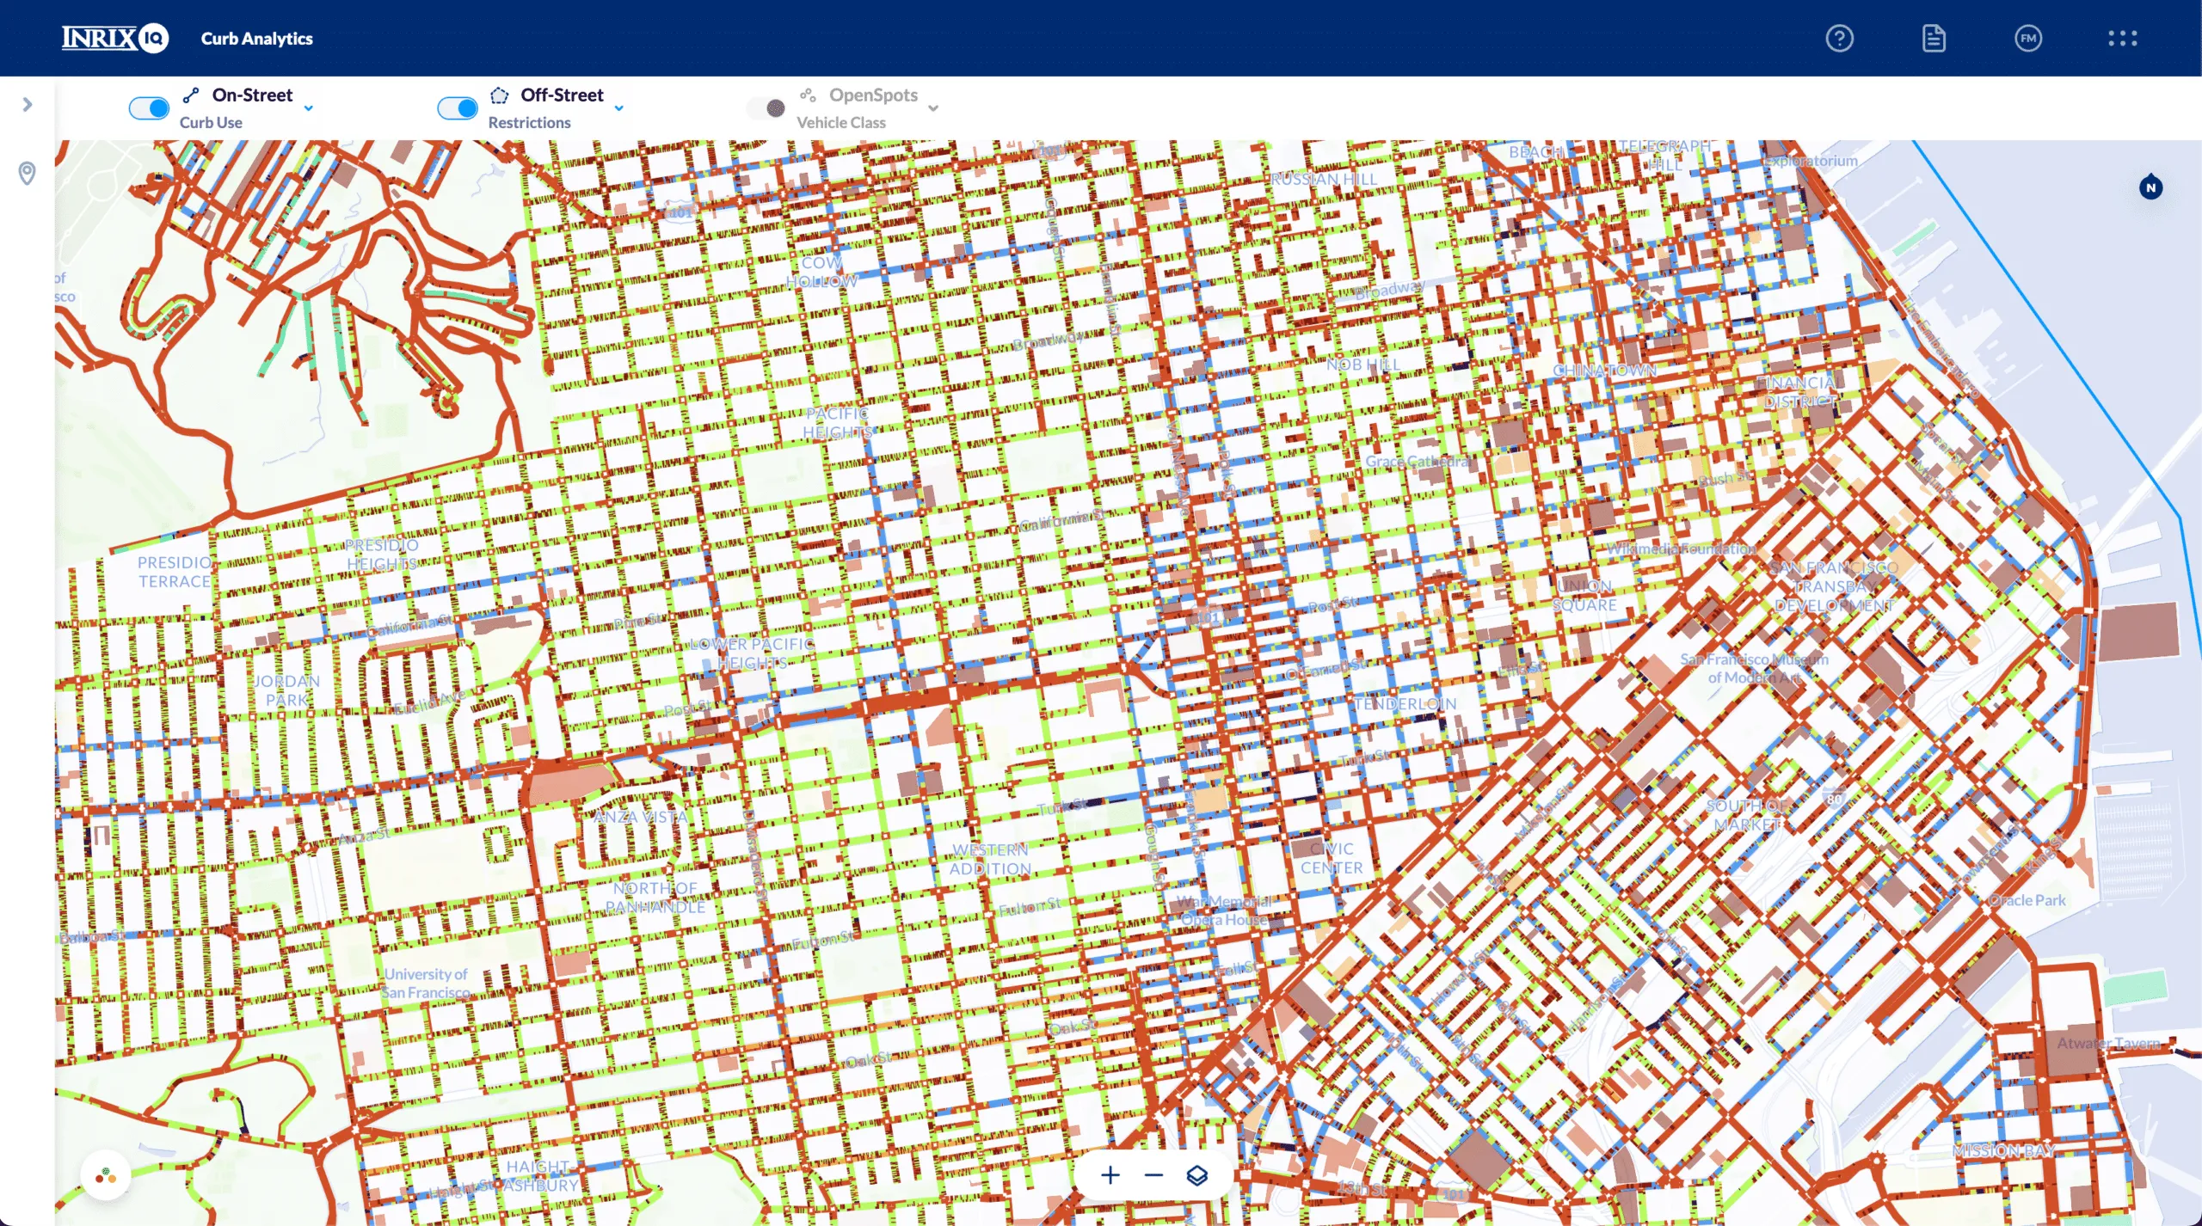
Task: Open the OpenSpots Vehicle Class dropdown
Action: (x=933, y=108)
